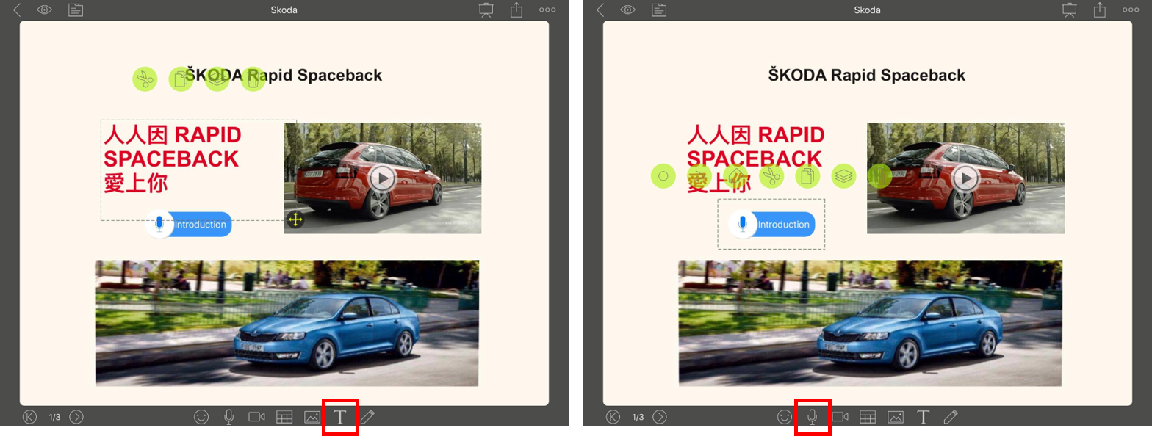This screenshot has width=1152, height=436.
Task: Open preview eye icon in right screenshot
Action: [x=628, y=10]
